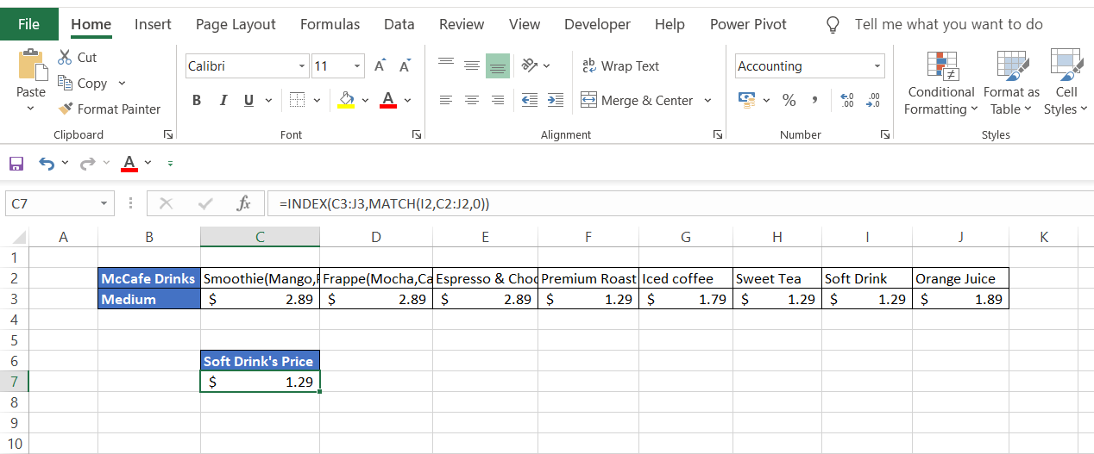Toggle Italic formatting
The height and width of the screenshot is (454, 1094).
pyautogui.click(x=223, y=101)
